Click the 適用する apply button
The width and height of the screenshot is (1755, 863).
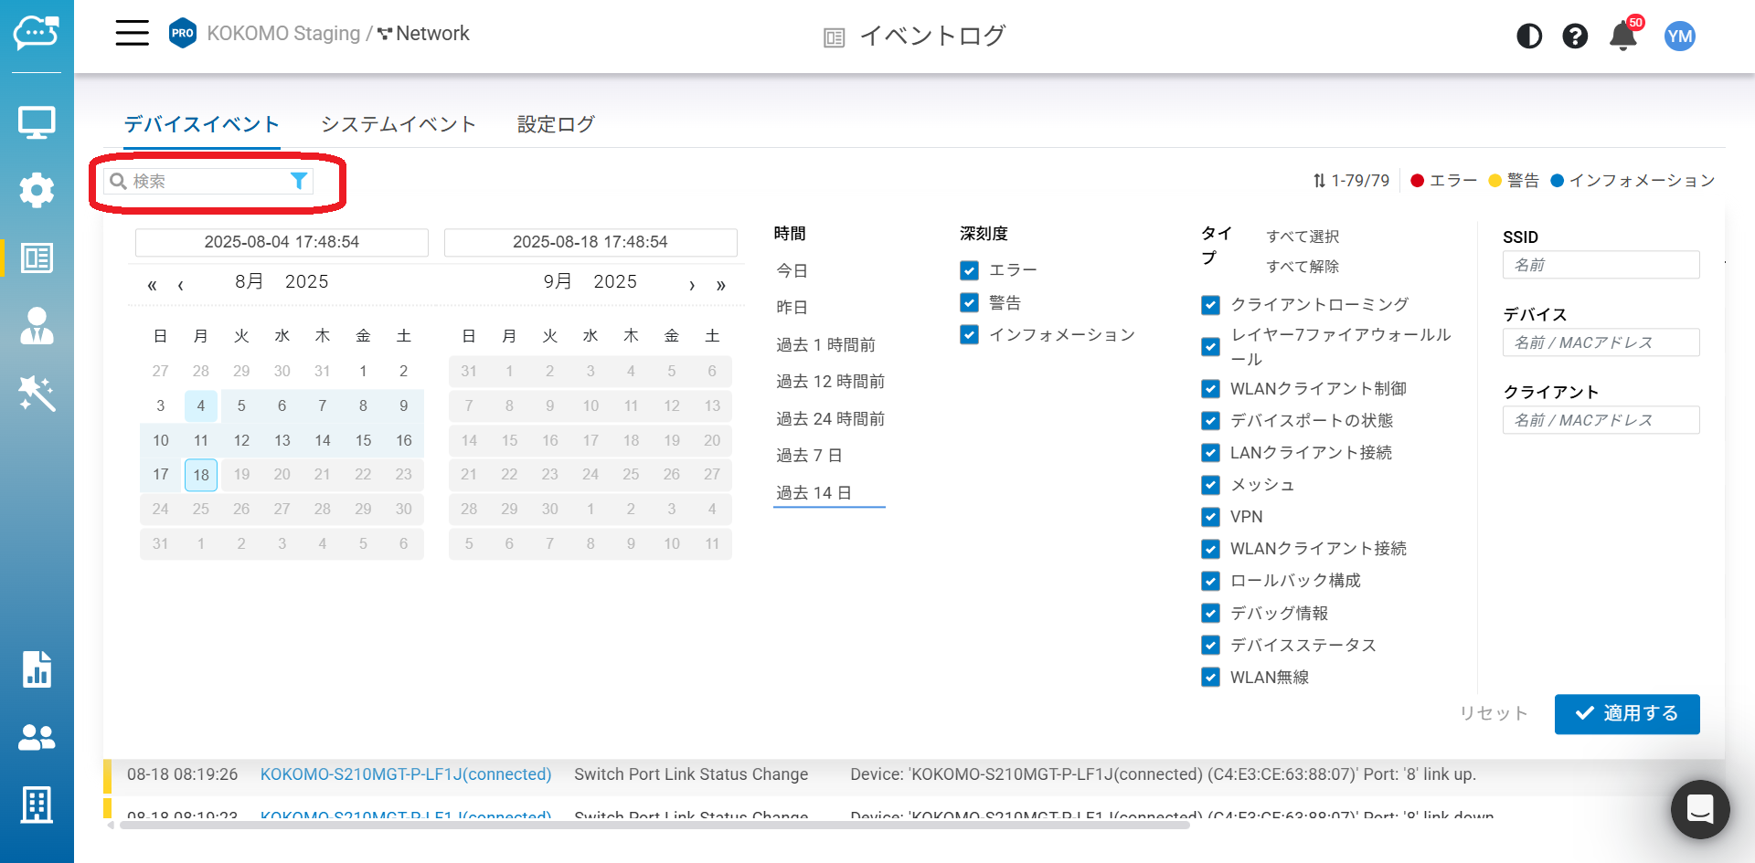(1626, 713)
